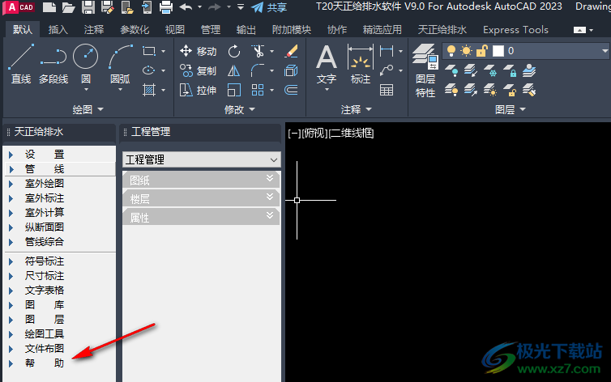Click the Scale tool icon
Viewport: 611px width, 382px height.
click(234, 90)
